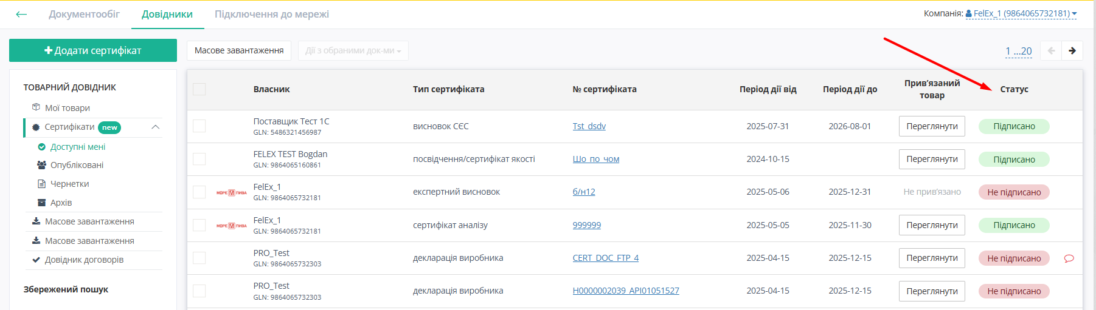Click the comment bubble icon on CERT_DOC_FTP_4 row
This screenshot has height=310, width=1096.
pos(1069,258)
